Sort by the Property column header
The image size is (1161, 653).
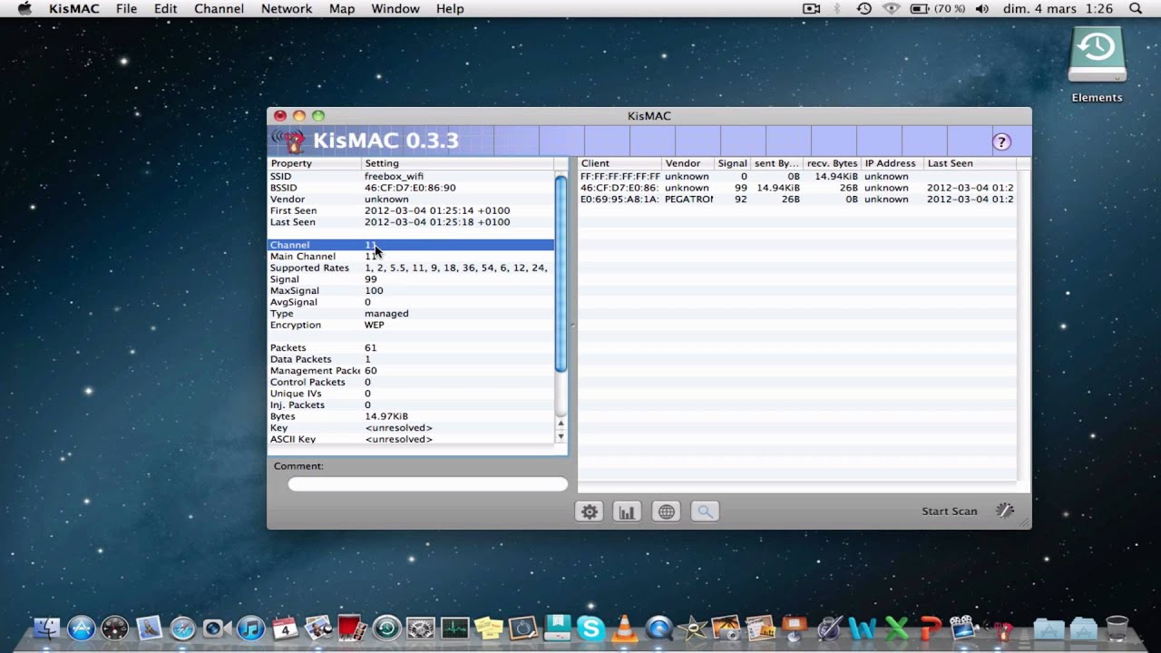click(314, 163)
